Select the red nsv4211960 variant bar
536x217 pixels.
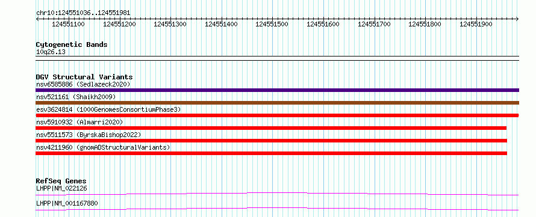(x=271, y=153)
